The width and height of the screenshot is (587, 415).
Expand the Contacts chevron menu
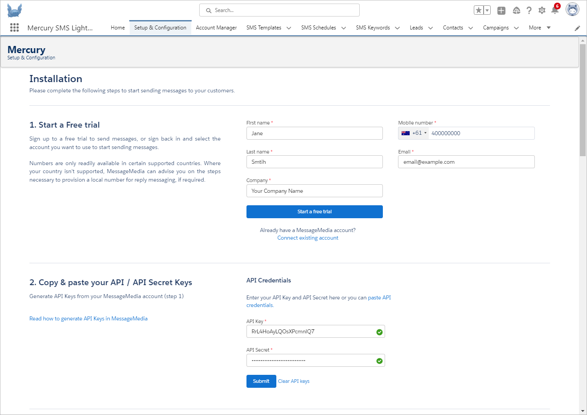click(x=471, y=28)
